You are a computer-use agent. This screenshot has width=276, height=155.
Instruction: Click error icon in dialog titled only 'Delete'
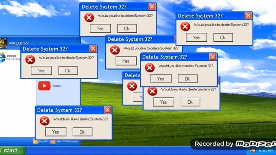(x=132, y=86)
